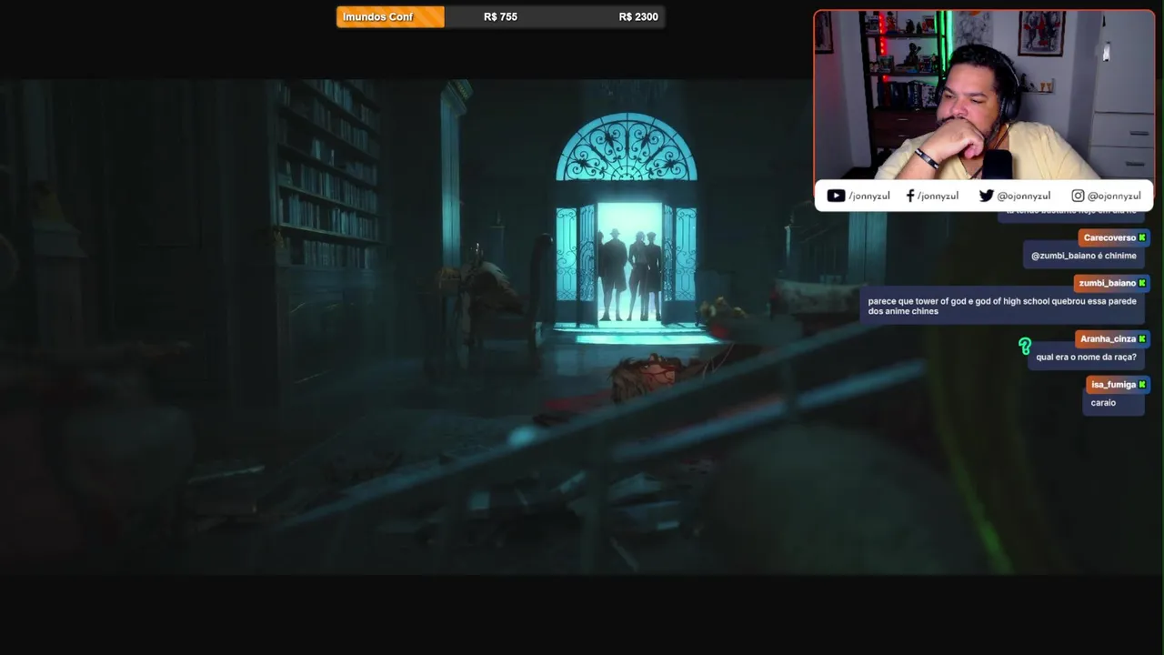Viewport: 1164px width, 655px height.
Task: Open the isa_fumiga username in chat
Action: 1113,384
